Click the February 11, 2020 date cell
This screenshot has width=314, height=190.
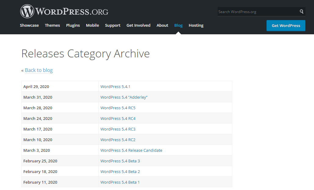60,182
